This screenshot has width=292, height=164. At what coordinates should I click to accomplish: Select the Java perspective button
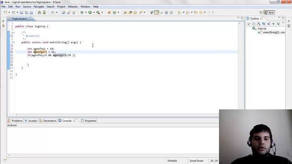click(x=269, y=12)
